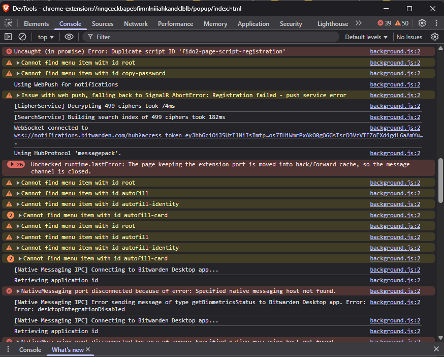The height and width of the screenshot is (357, 444).
Task: Show the console sidebar panel icon
Action: [x=8, y=37]
